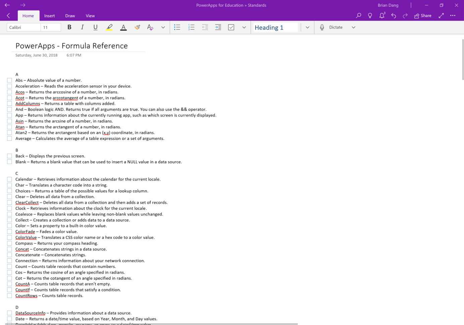464x325 pixels.
Task: Open the Heading 1 styles dropdown
Action: click(307, 27)
